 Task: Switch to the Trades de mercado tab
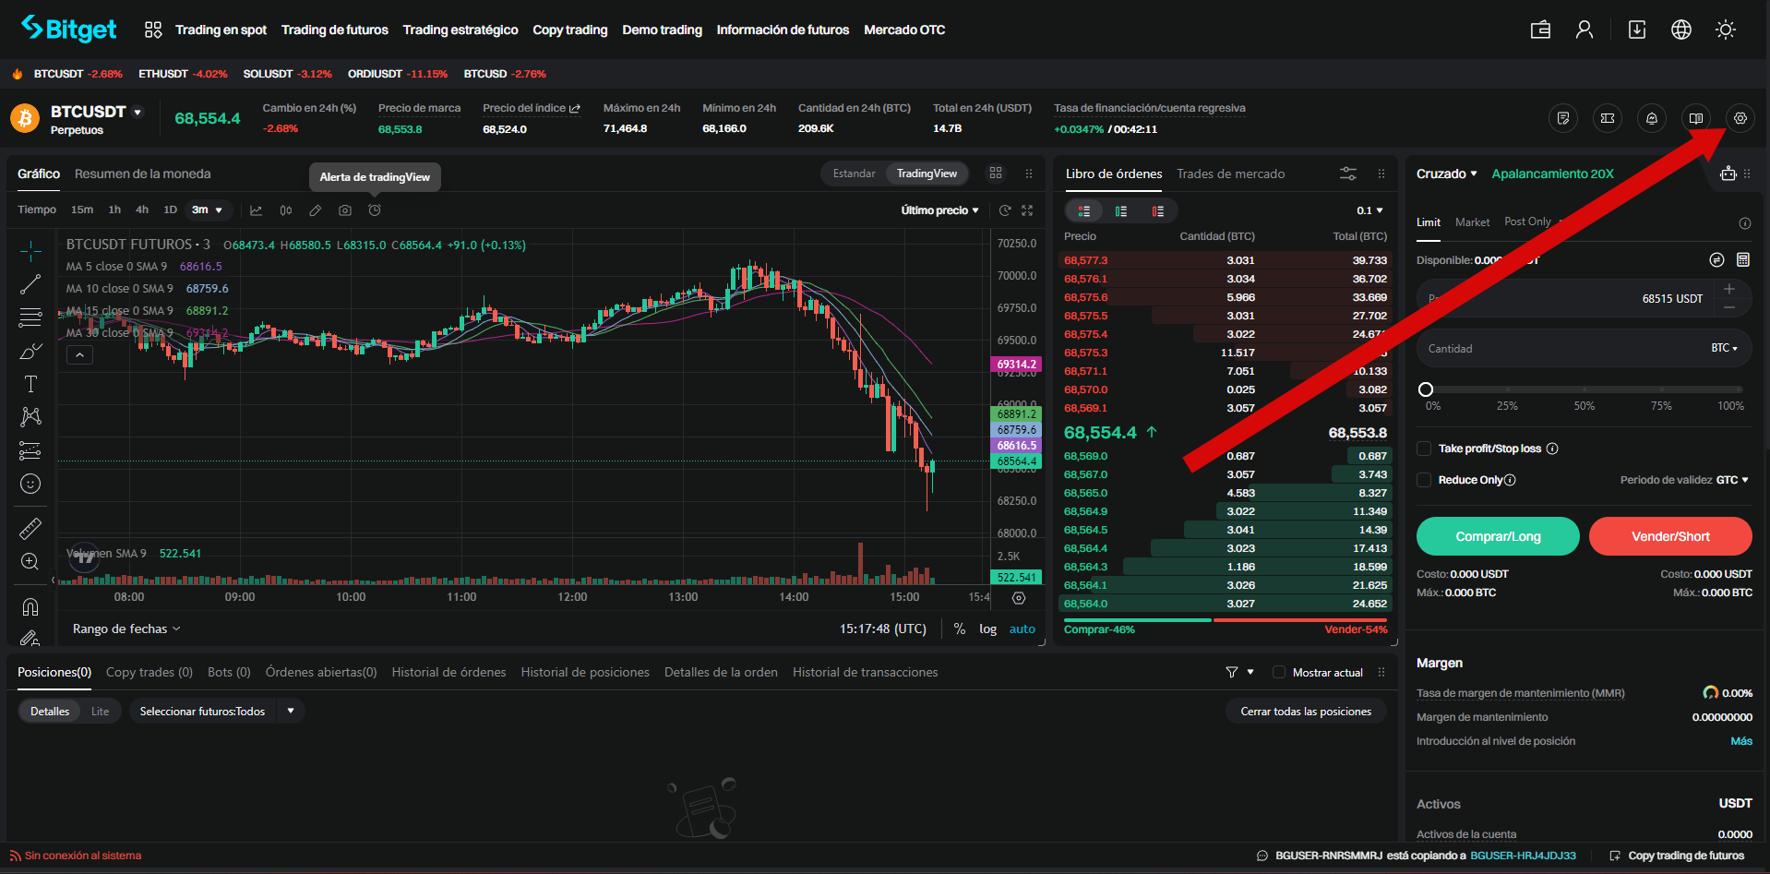coord(1230,174)
